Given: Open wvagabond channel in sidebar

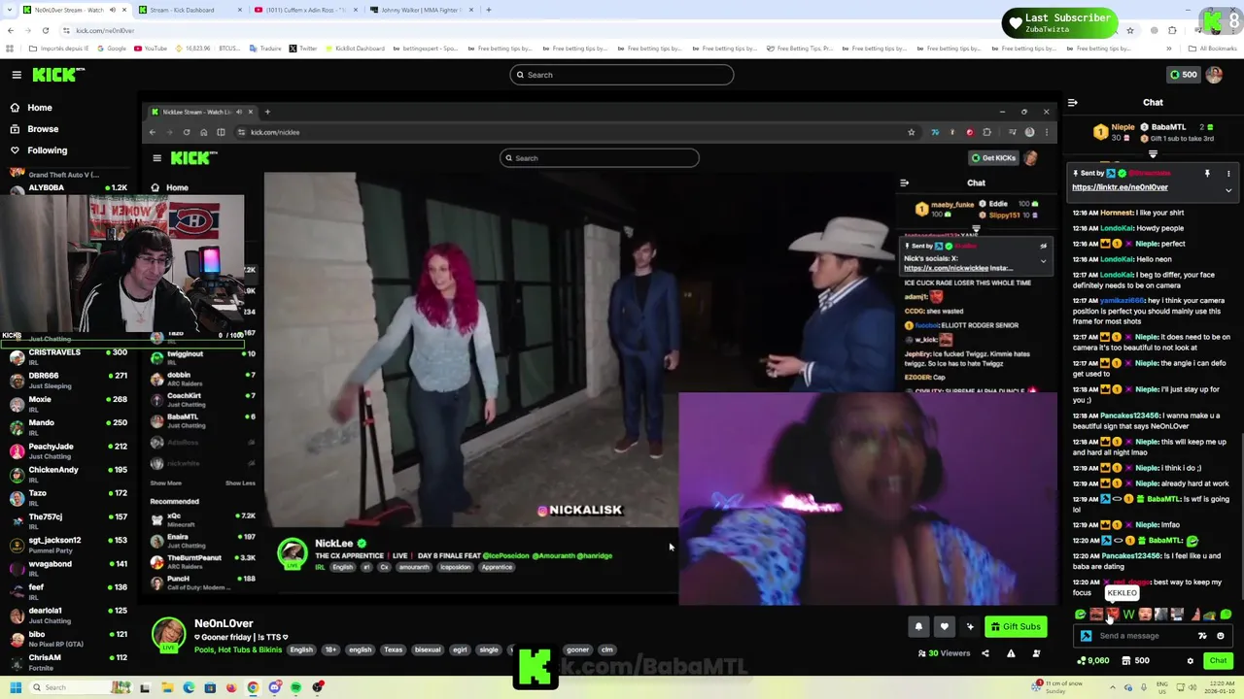Looking at the screenshot, I should point(68,568).
